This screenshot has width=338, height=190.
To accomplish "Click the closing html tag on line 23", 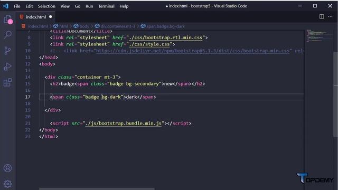I will (x=49, y=137).
